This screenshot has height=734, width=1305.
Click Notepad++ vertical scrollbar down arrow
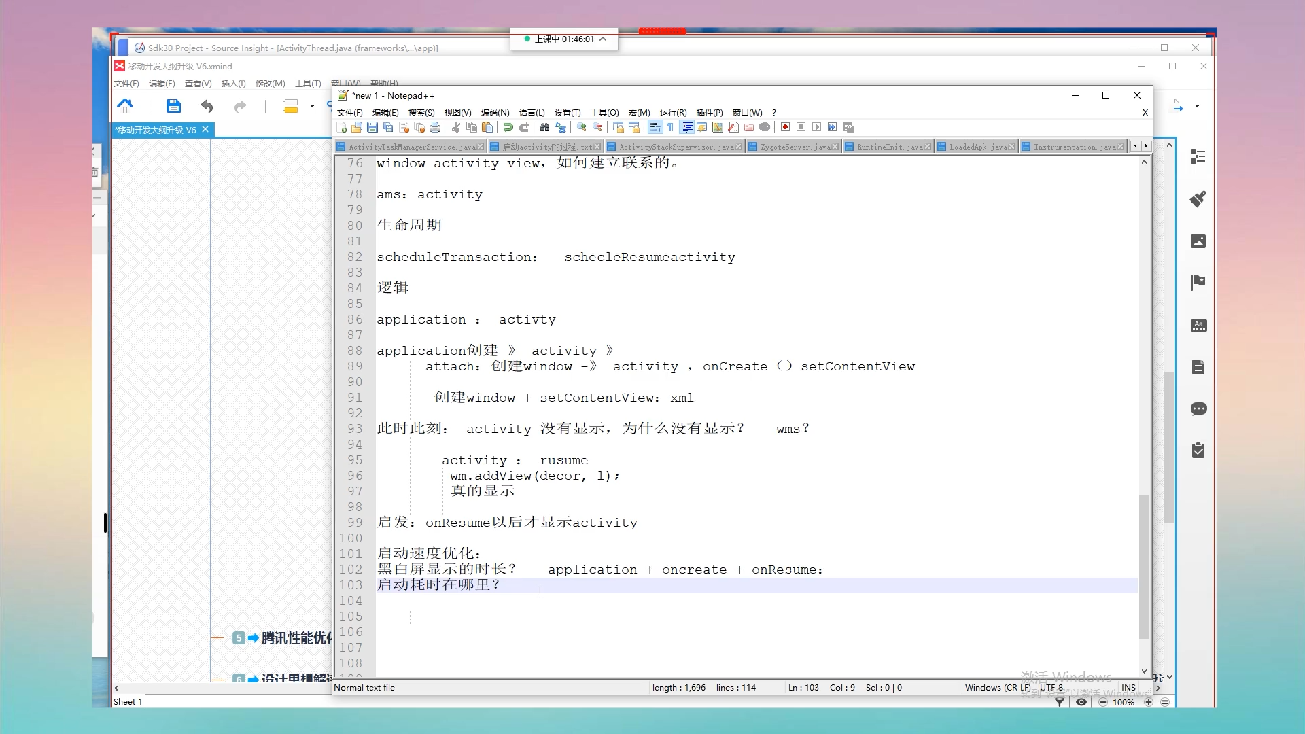pyautogui.click(x=1144, y=671)
